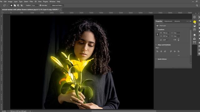Choose Subtract from selection mode

click(18, 6)
